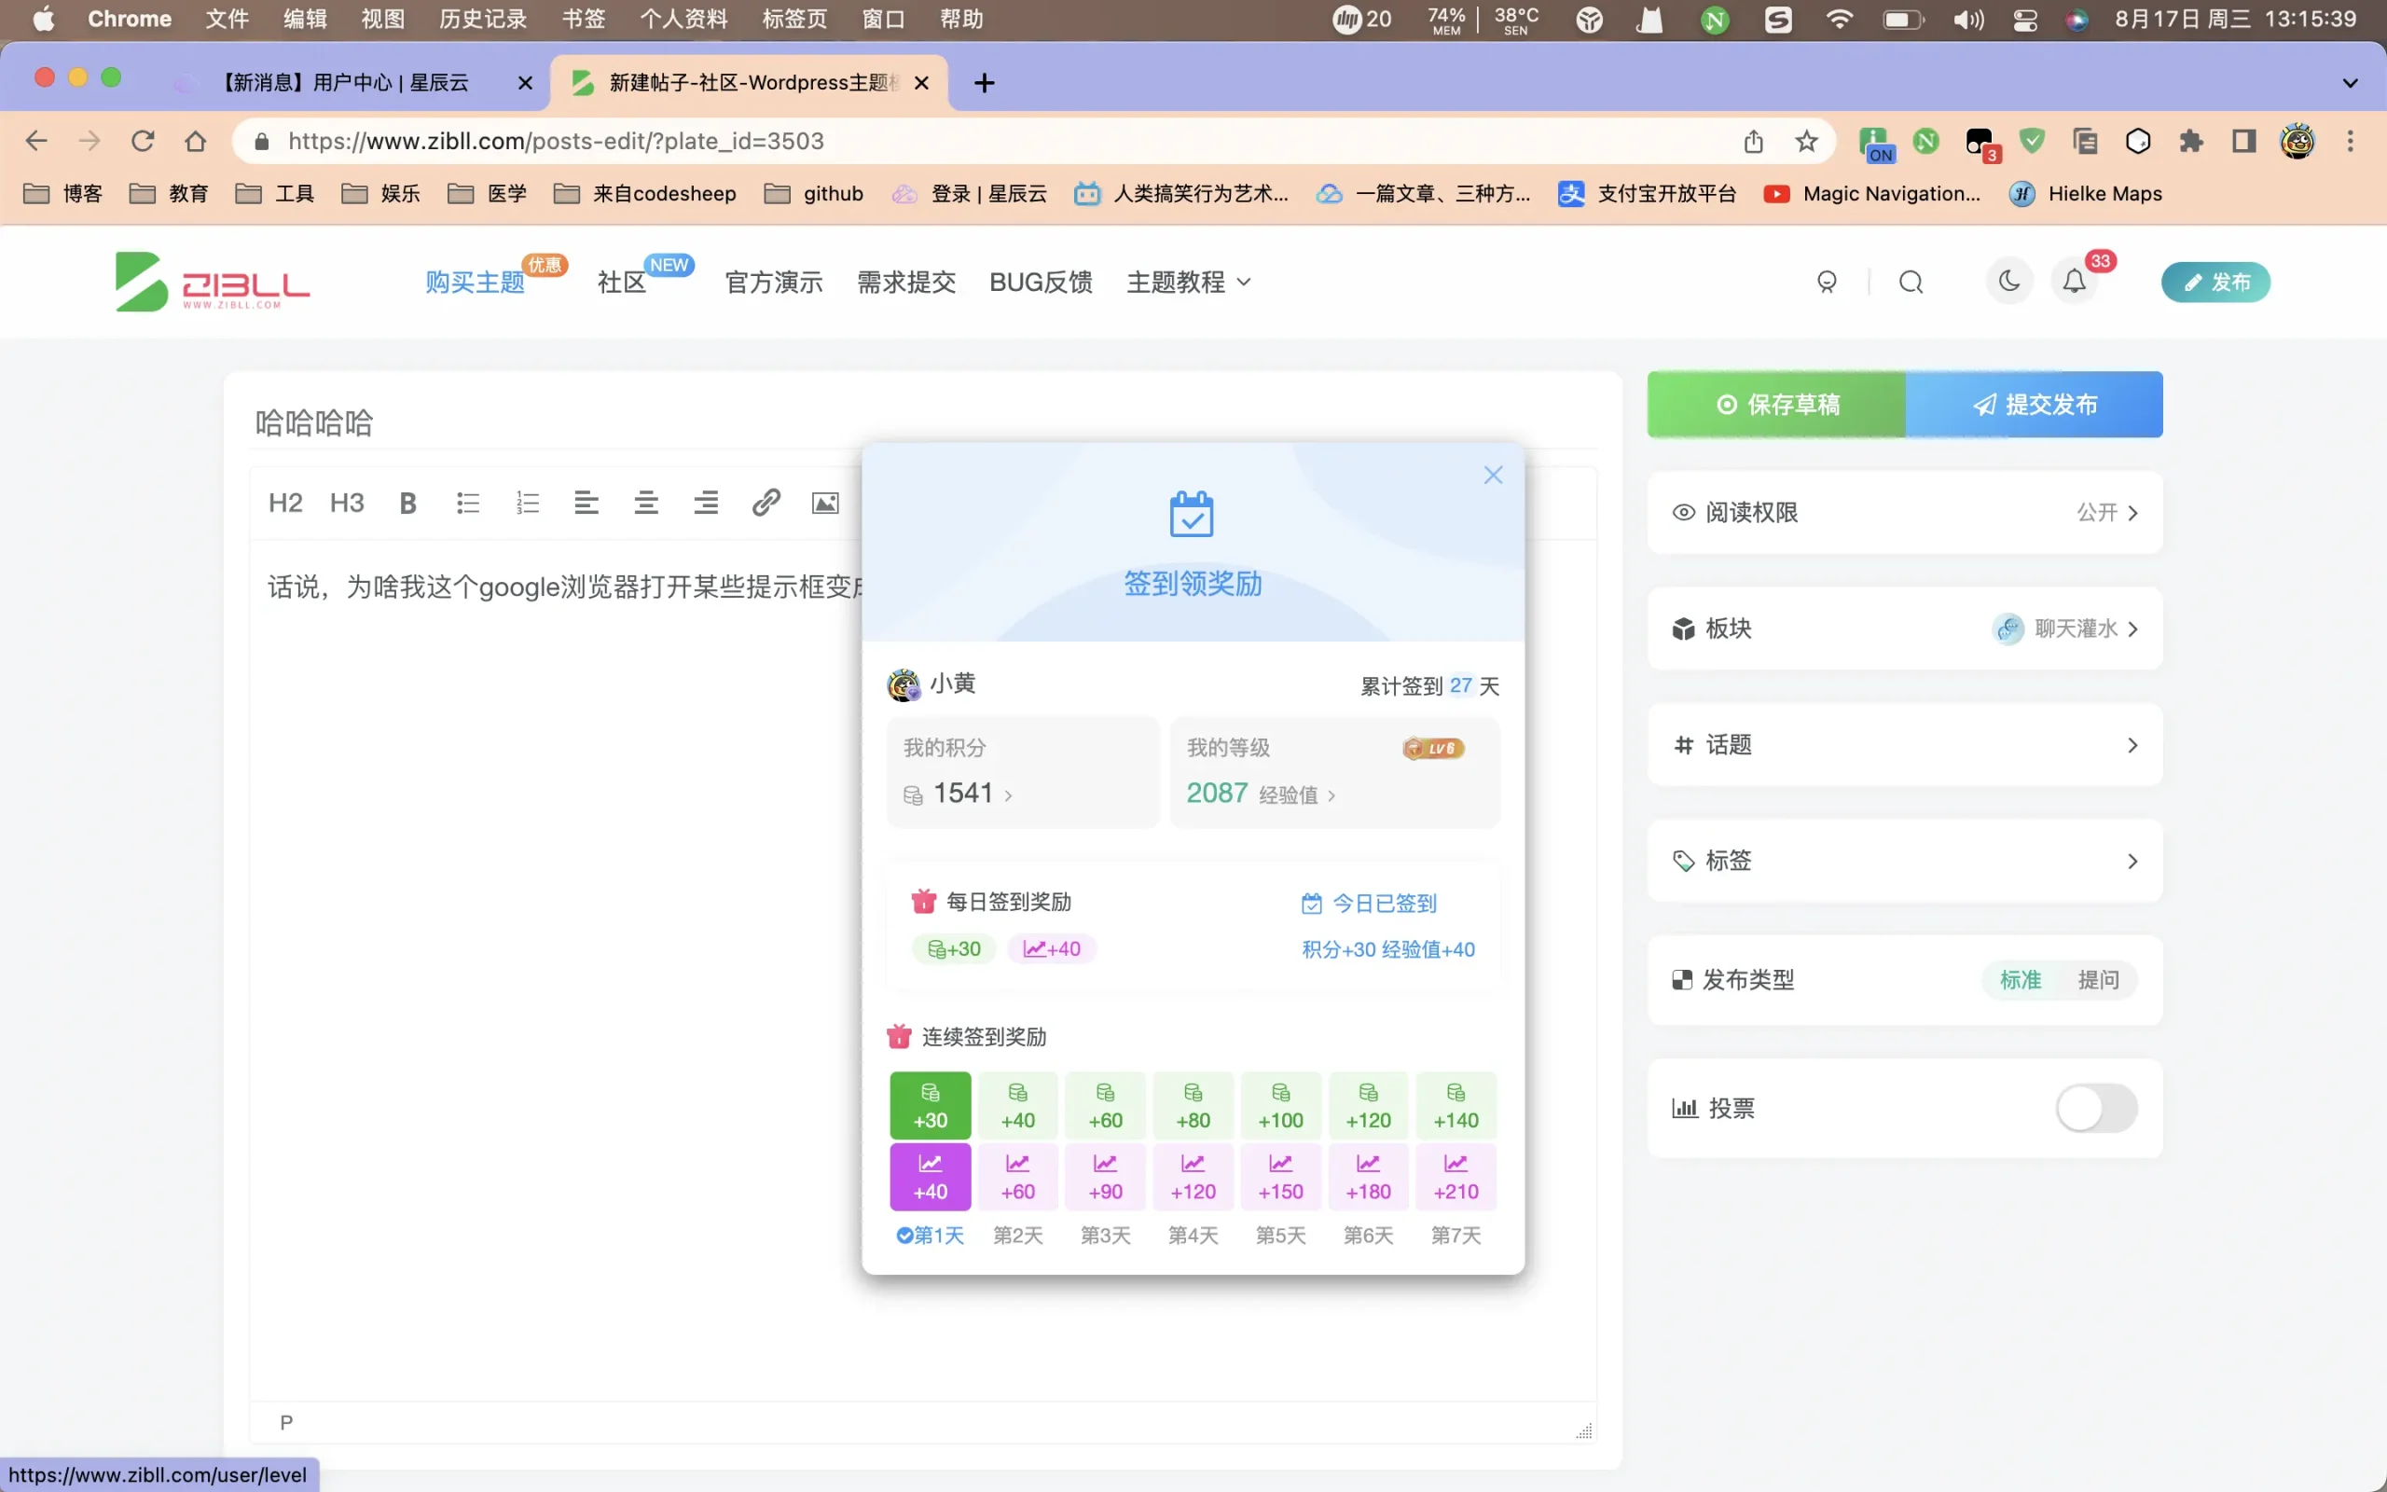This screenshot has height=1492, width=2387.
Task: Open the github bookmarks folder
Action: 815,193
